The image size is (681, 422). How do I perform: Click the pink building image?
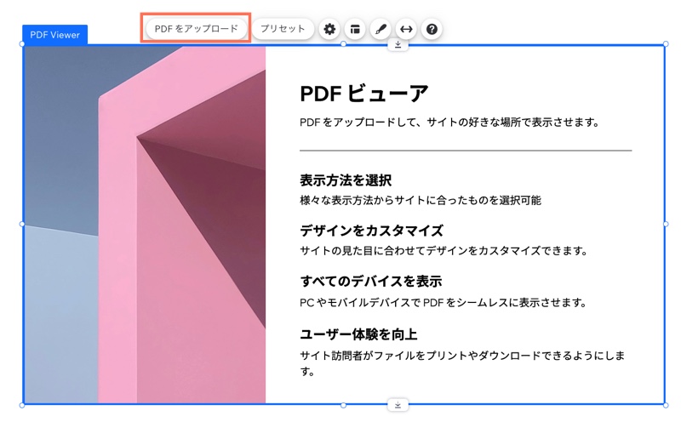coord(145,225)
